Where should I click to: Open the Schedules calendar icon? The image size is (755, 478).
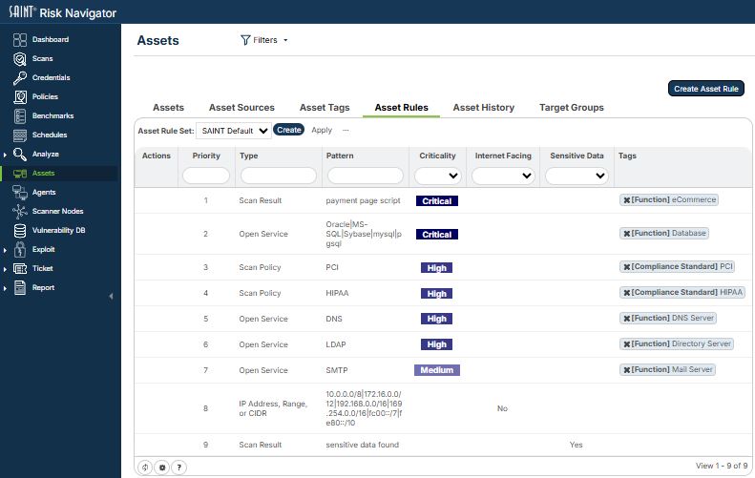[x=20, y=135]
